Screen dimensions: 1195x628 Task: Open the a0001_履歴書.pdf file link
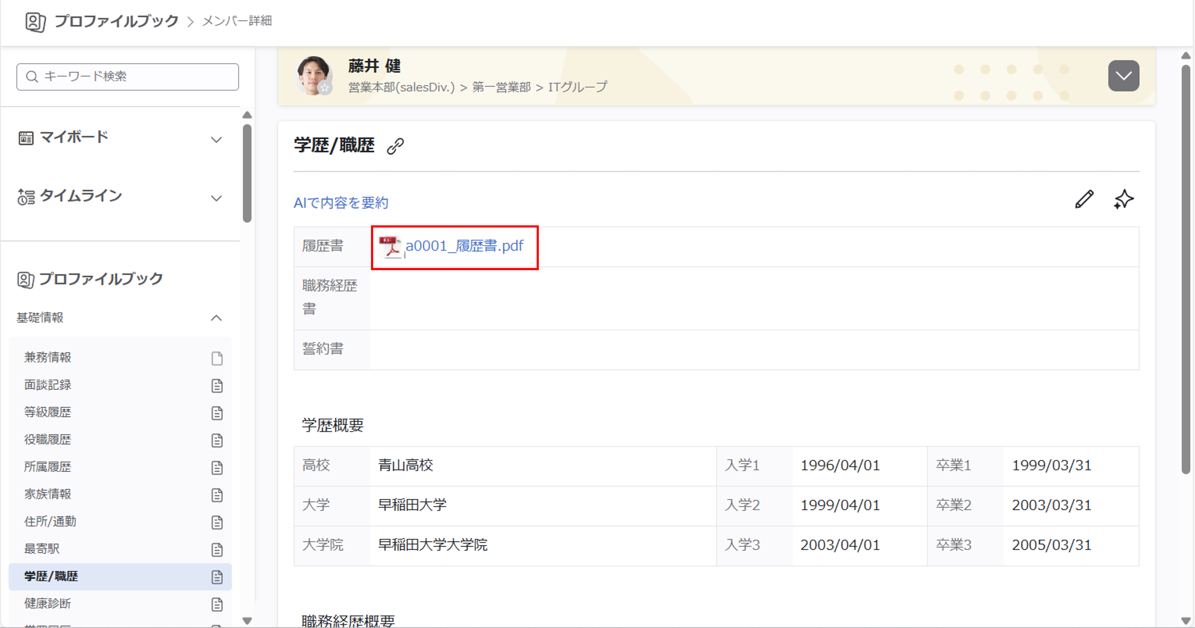tap(464, 246)
